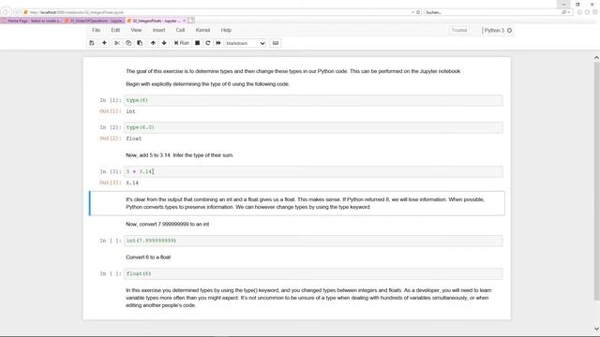
Task: Click into the 5 + 3.14 code cell
Action: [x=313, y=171]
